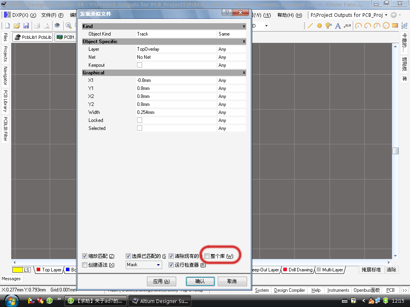Click the vertical scrollbar thumb of workspace

pos(395,151)
